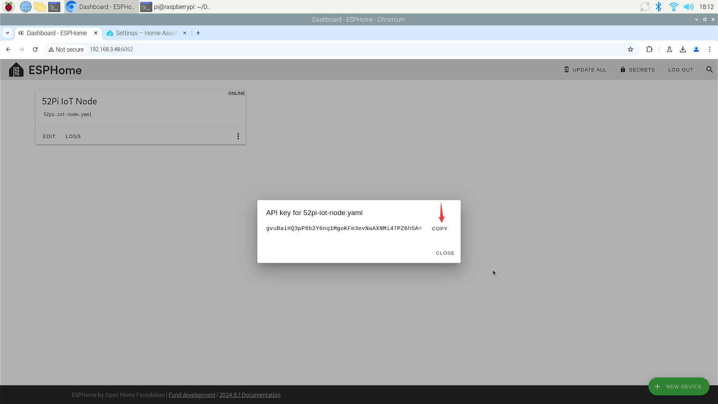The image size is (718, 404).
Task: Switch to the Settings – Home Assistant tab
Action: point(147,33)
